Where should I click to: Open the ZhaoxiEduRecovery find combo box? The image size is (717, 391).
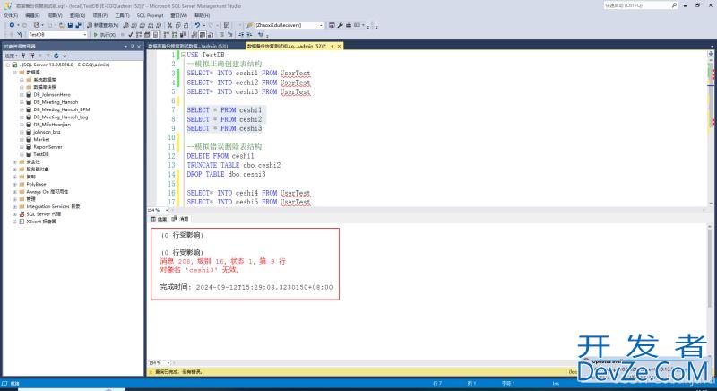321,25
